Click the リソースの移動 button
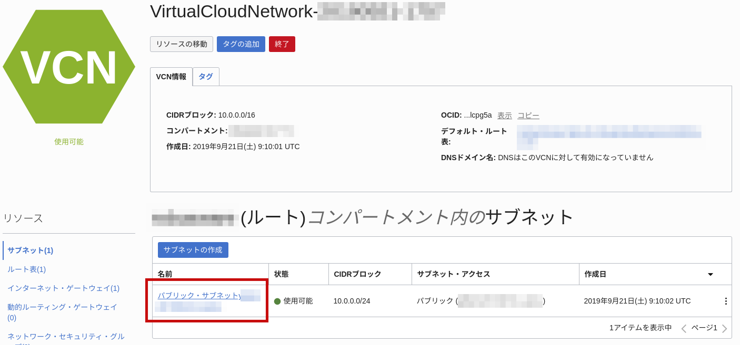 point(181,44)
